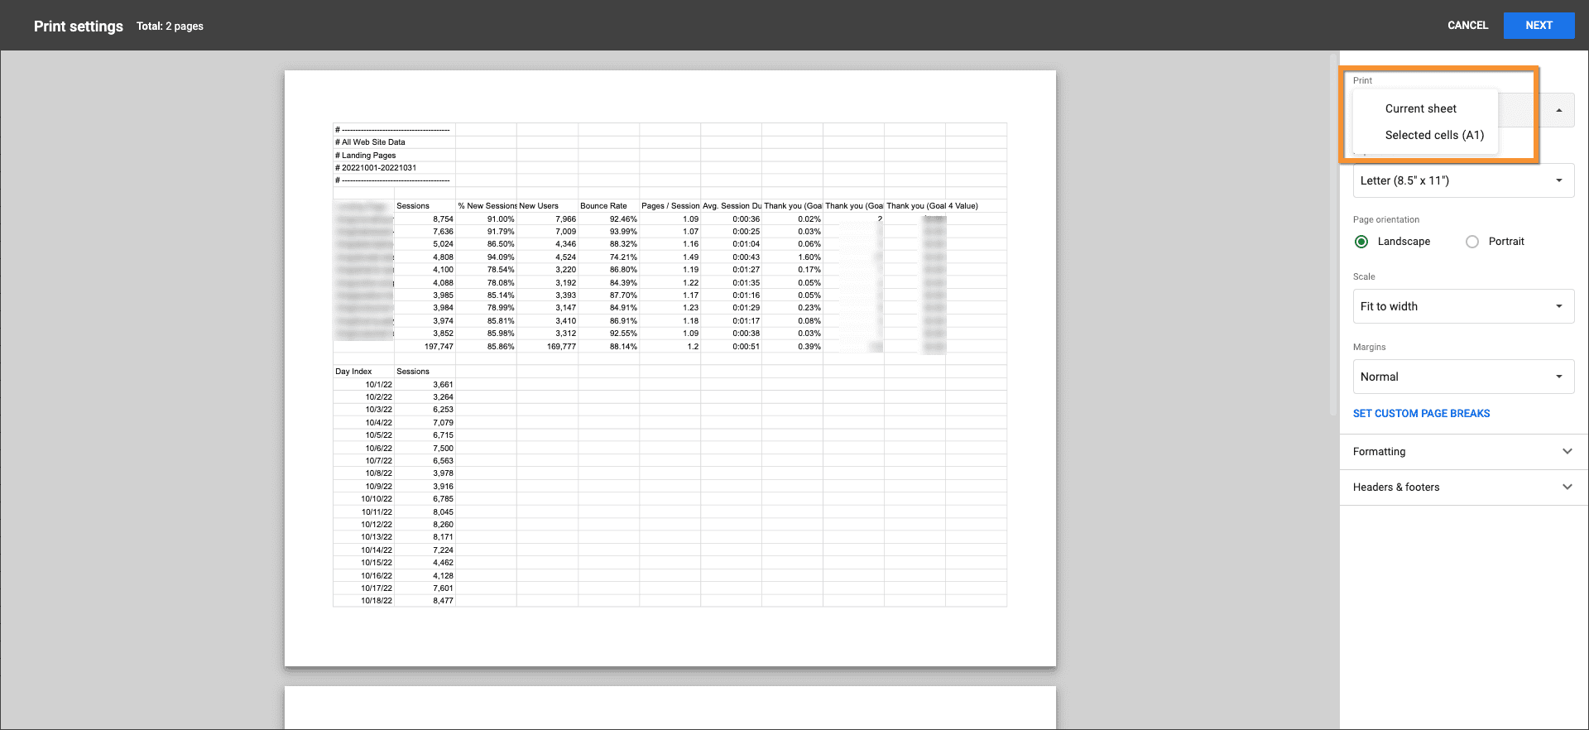This screenshot has width=1589, height=730.
Task: Open the Fit to width scale dropdown
Action: 1462,306
